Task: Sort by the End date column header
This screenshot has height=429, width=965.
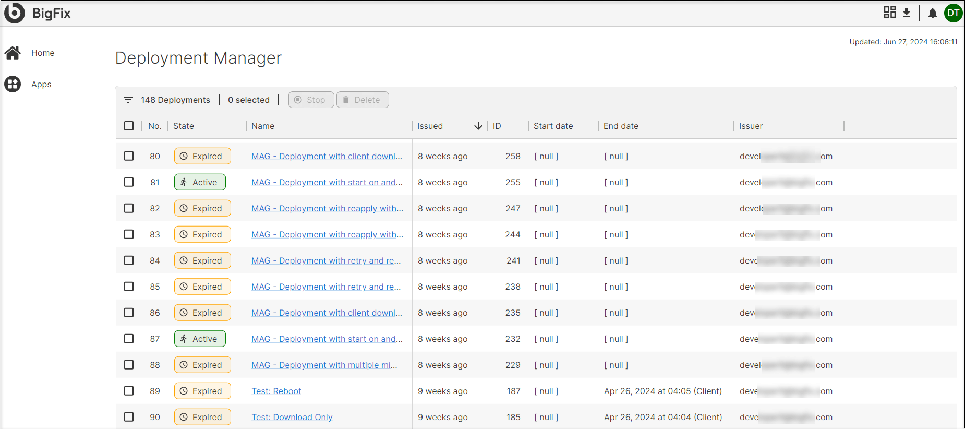Action: pos(621,126)
